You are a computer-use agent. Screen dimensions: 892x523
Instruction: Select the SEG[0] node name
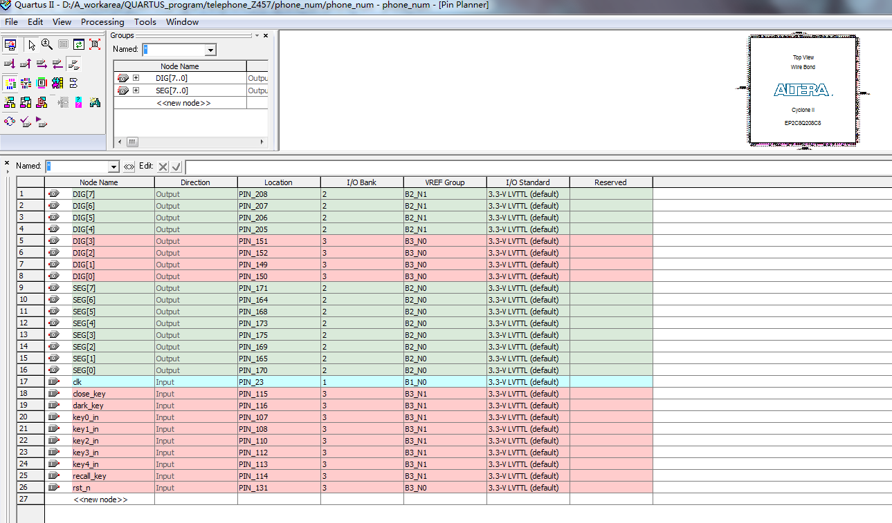[x=84, y=370]
